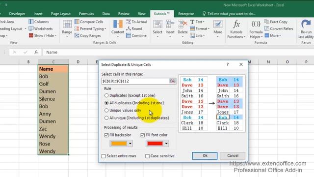Screen dimensions: 314x177
Task: Open the Format tools menu
Action: 200,29
